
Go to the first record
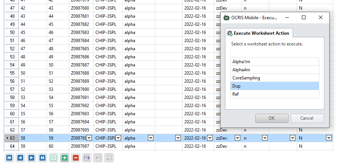(9, 158)
